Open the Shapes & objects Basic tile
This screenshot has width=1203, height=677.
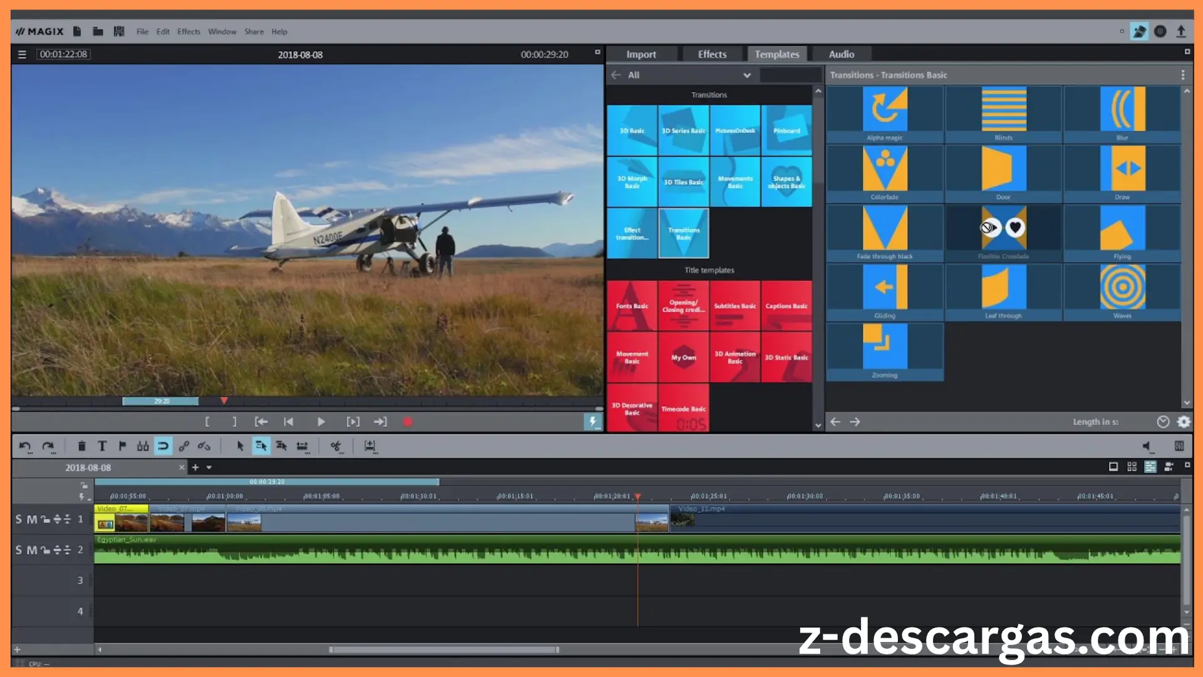[x=786, y=182]
